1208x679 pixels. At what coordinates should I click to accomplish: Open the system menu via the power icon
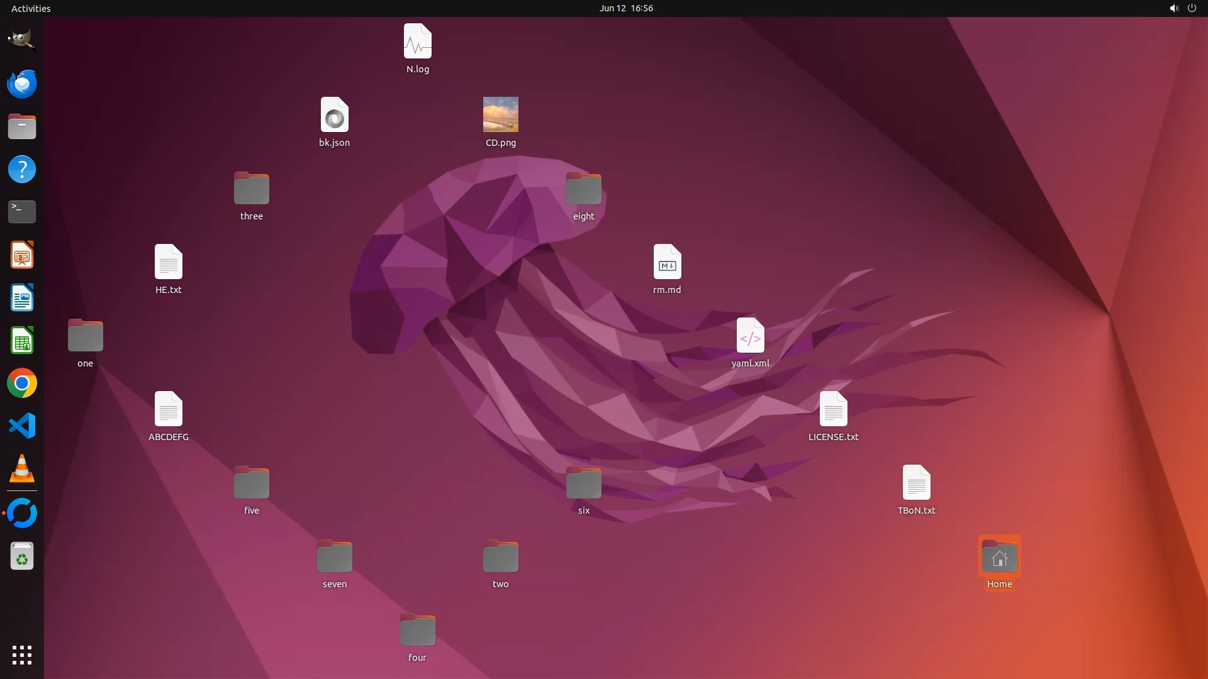[x=1192, y=8]
